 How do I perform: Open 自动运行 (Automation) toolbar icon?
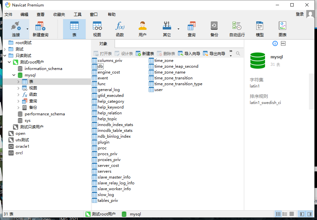click(x=237, y=29)
